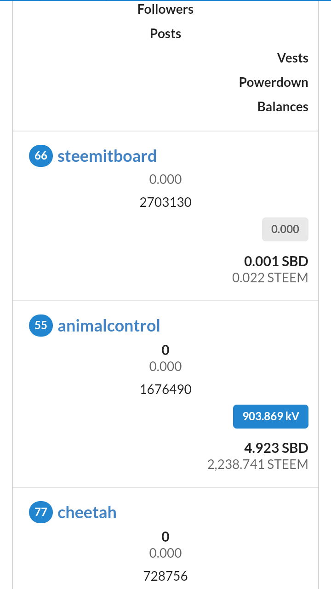Open the cheetah account link

tap(87, 512)
